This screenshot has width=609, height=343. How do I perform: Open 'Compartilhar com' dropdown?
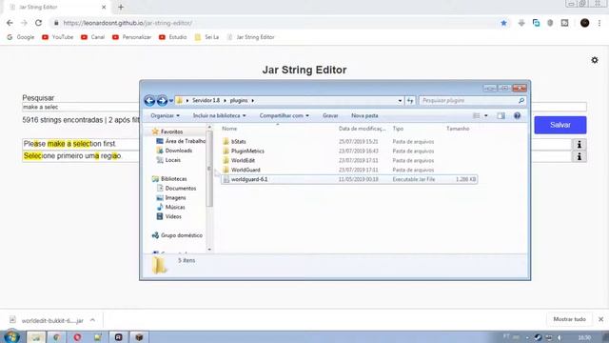(x=284, y=115)
